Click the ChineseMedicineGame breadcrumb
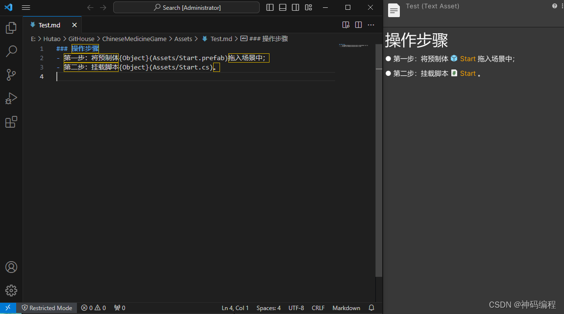This screenshot has width=564, height=314. coord(134,39)
